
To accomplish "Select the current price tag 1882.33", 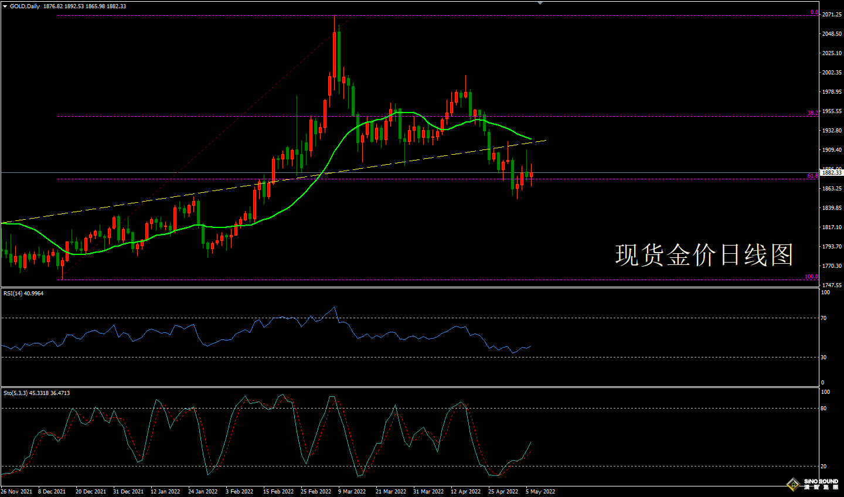I will [x=831, y=173].
